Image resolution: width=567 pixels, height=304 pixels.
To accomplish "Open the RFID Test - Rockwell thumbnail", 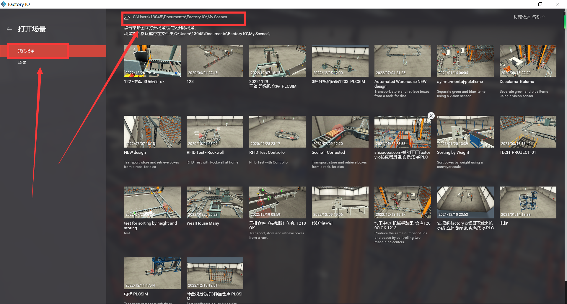I will click(215, 132).
